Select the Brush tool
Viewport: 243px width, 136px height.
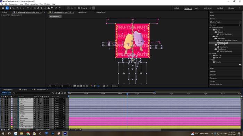[45, 8]
